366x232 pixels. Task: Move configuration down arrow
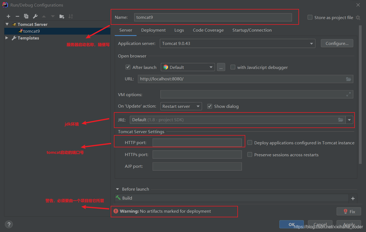tap(53, 16)
